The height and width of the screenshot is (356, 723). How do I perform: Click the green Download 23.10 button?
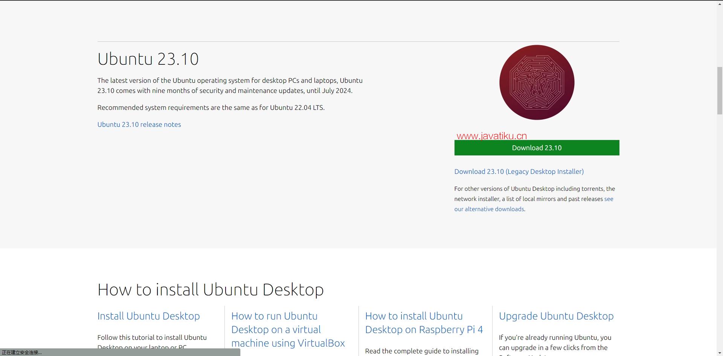point(537,148)
